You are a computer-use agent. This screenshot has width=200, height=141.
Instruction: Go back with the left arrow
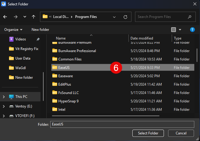pyautogui.click(x=5, y=17)
